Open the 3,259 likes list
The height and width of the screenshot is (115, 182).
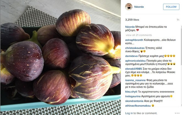(x=132, y=20)
